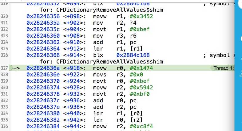Toggle a breakpoint at gutter line 326
Screen dimensions: 242x131
pyautogui.click(x=4, y=55)
